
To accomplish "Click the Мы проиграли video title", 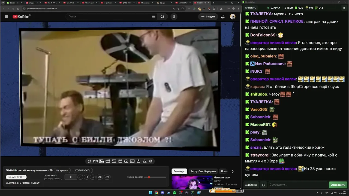I will 222,177.
